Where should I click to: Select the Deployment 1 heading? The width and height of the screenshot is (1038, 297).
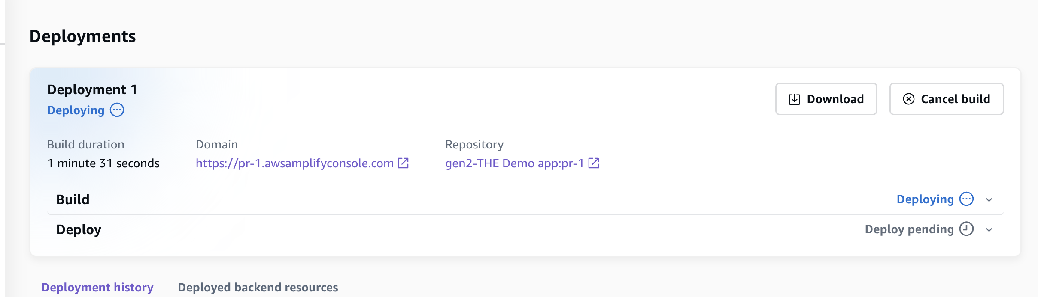click(x=92, y=89)
